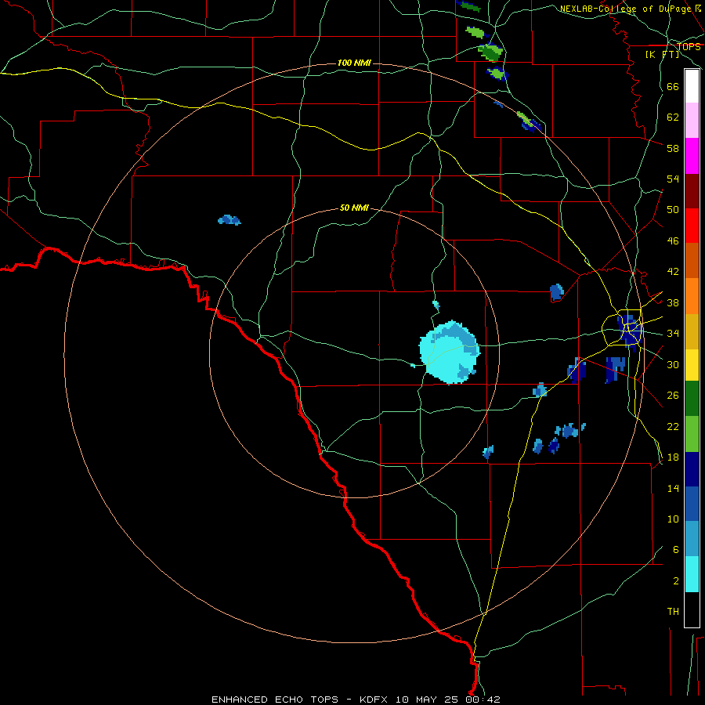Click the green echo on the top edge
The height and width of the screenshot is (705, 705).
(468, 5)
